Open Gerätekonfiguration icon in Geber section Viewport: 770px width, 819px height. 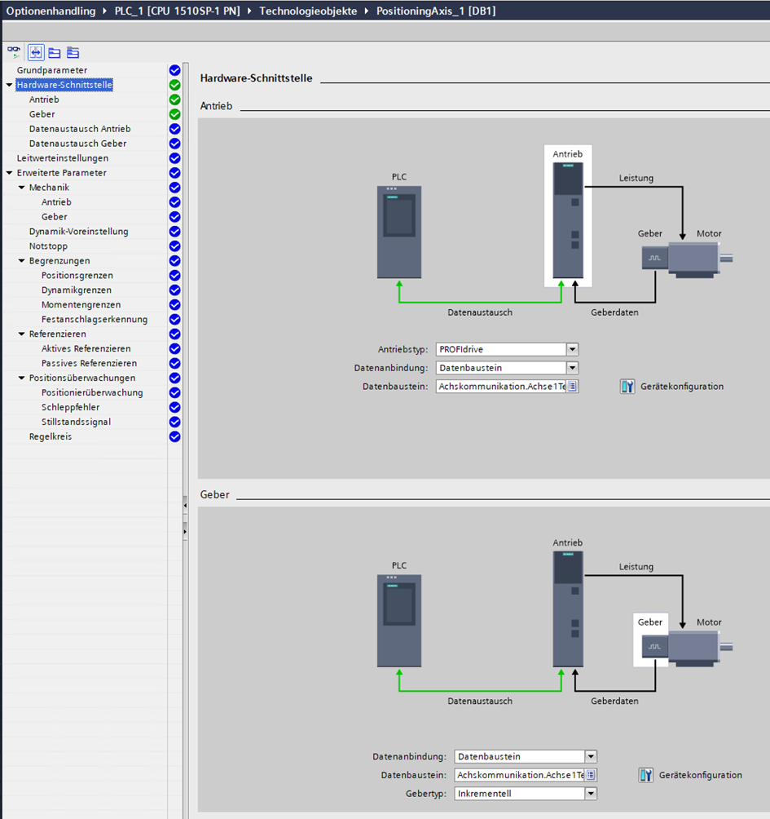tap(646, 775)
